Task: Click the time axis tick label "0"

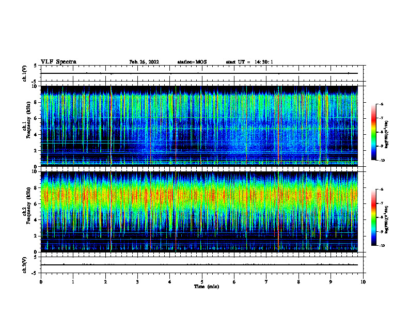Action: click(41, 282)
